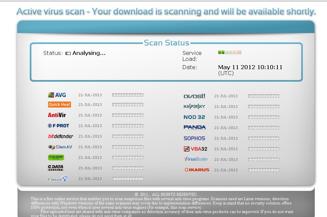This screenshot has width=327, height=217.
Task: Click the AVG antivirus logo
Action: (57, 95)
